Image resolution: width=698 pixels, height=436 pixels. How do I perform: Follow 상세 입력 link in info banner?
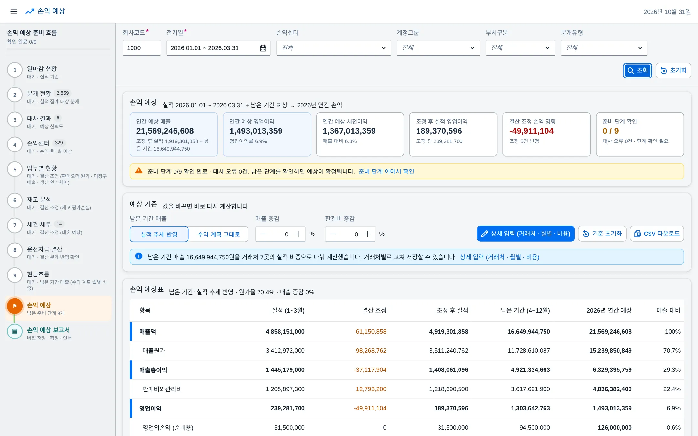499,257
